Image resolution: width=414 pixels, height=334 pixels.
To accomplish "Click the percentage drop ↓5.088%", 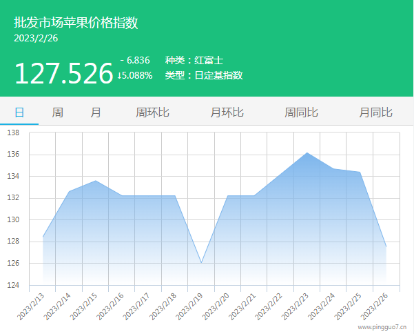I will click(135, 75).
